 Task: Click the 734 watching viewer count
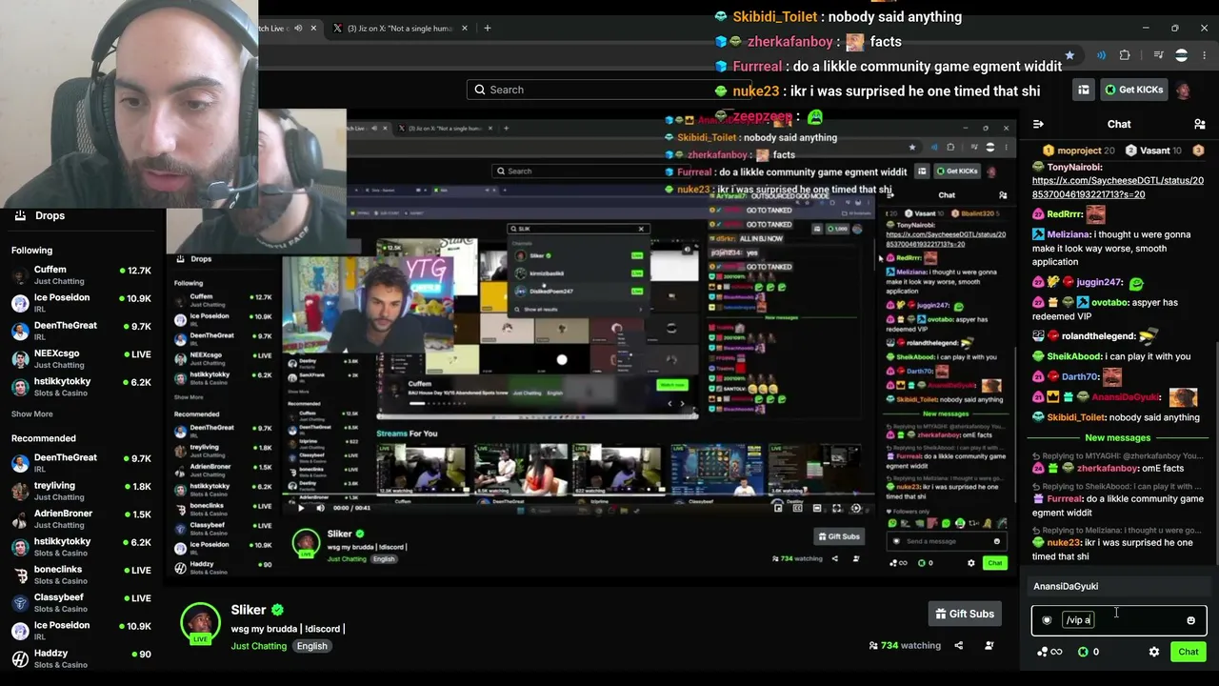click(905, 645)
